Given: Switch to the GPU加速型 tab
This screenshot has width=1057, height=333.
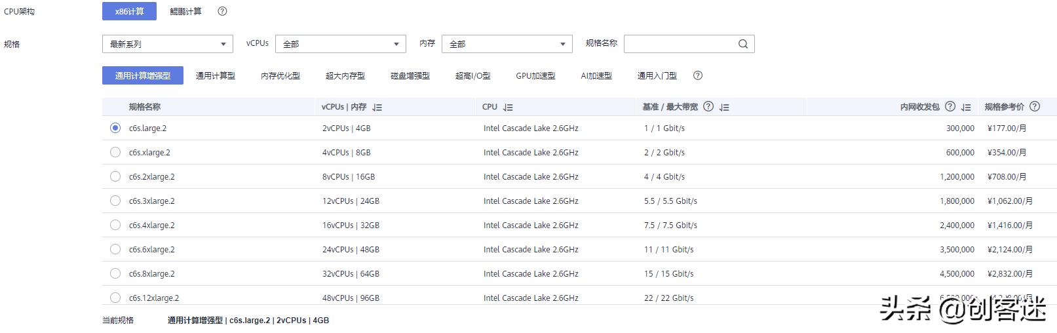Looking at the screenshot, I should (x=535, y=75).
